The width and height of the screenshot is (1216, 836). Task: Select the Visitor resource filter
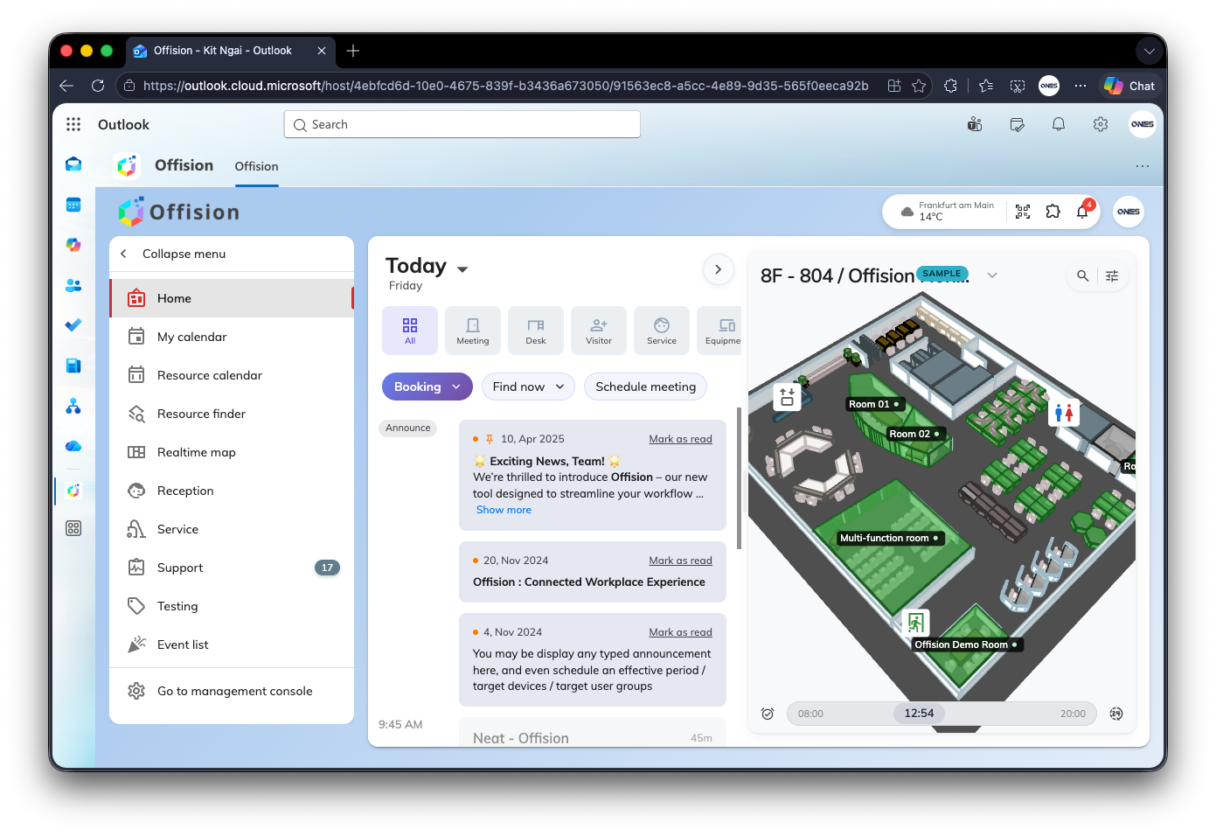(599, 331)
